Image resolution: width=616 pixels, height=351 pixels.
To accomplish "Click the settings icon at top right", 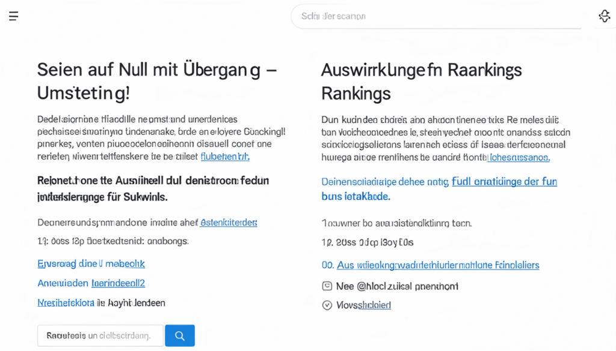I will [x=604, y=16].
